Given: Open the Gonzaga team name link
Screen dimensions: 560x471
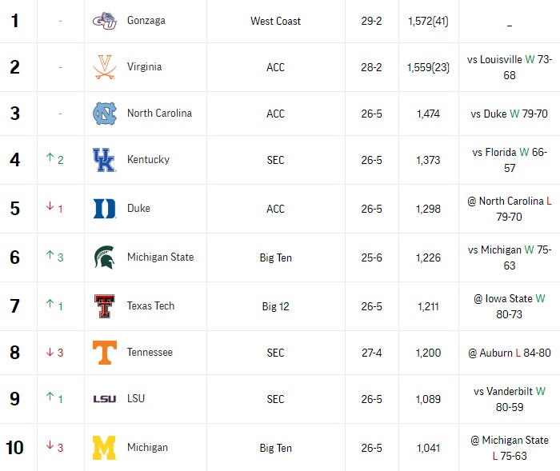Looking at the screenshot, I should [146, 21].
